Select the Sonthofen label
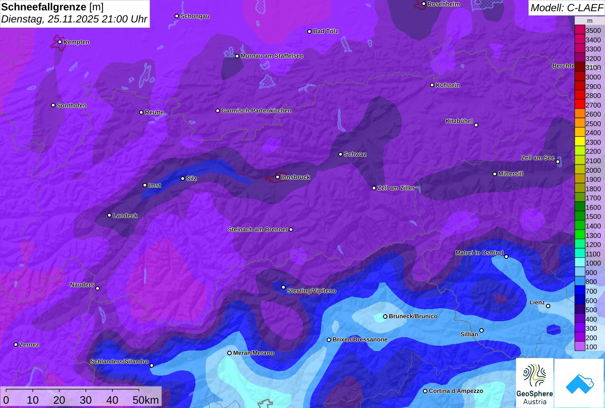605x408 pixels. coord(72,105)
